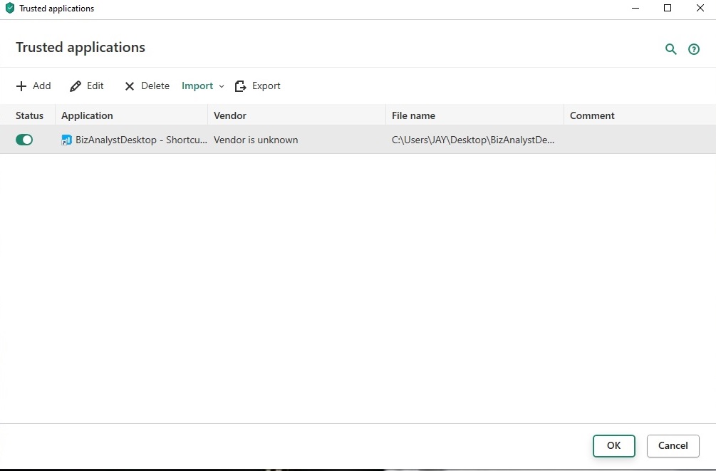This screenshot has width=716, height=471.
Task: Click the Kaspersky shield icon in title bar
Action: pyautogui.click(x=9, y=9)
